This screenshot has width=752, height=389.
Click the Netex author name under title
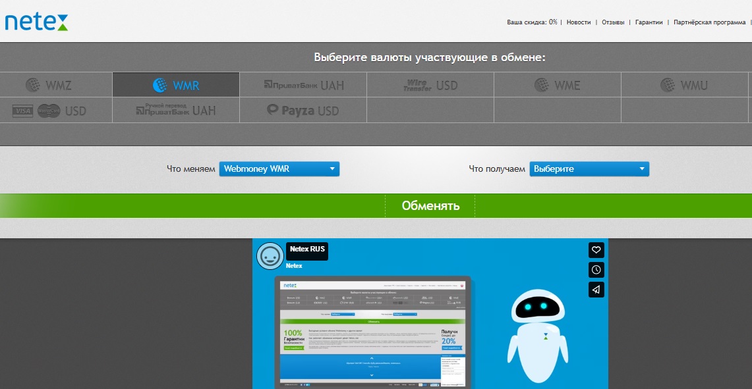[x=294, y=265]
